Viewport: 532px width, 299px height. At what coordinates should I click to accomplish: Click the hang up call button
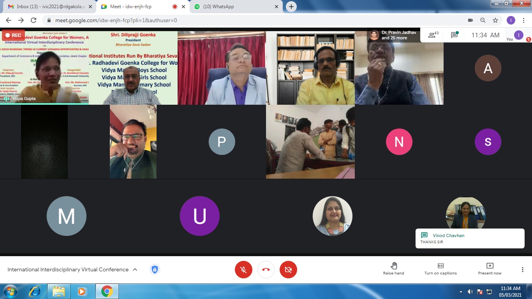[x=266, y=269]
